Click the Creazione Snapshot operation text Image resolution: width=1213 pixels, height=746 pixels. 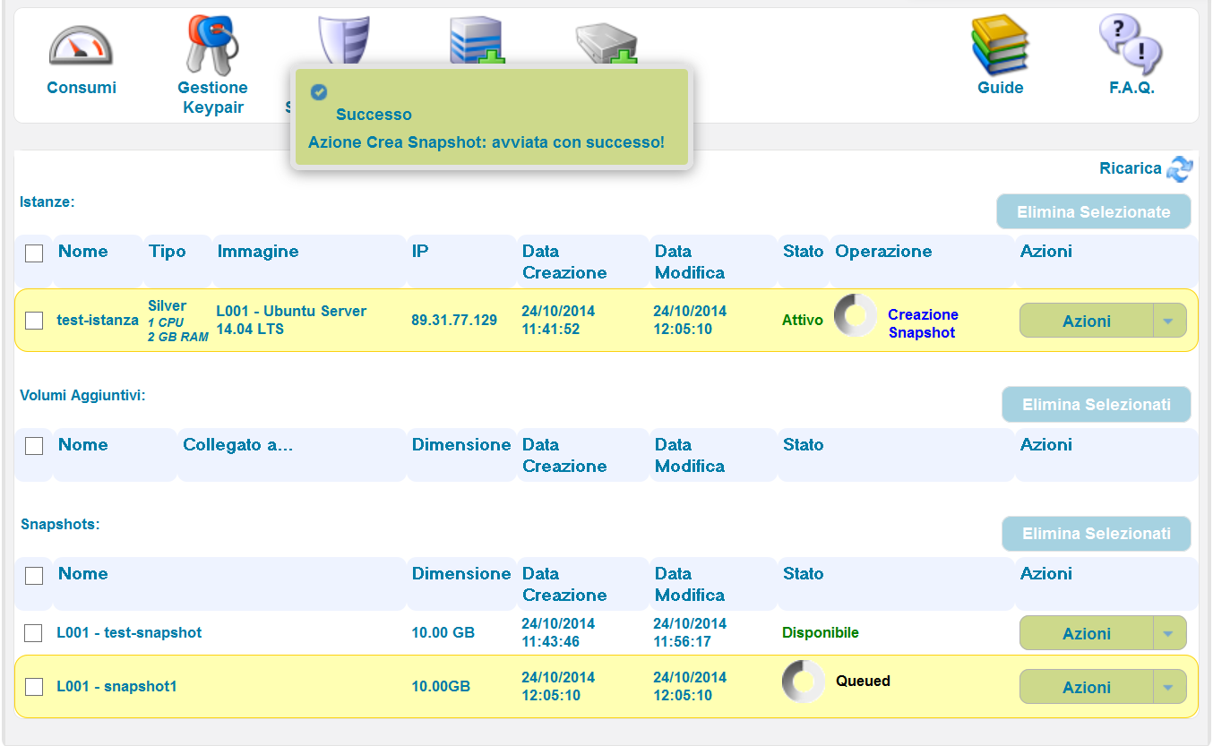tap(923, 323)
